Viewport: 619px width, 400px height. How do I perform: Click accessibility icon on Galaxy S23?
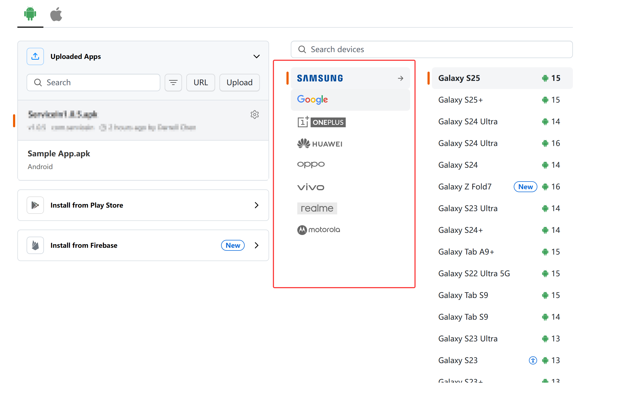tap(533, 360)
